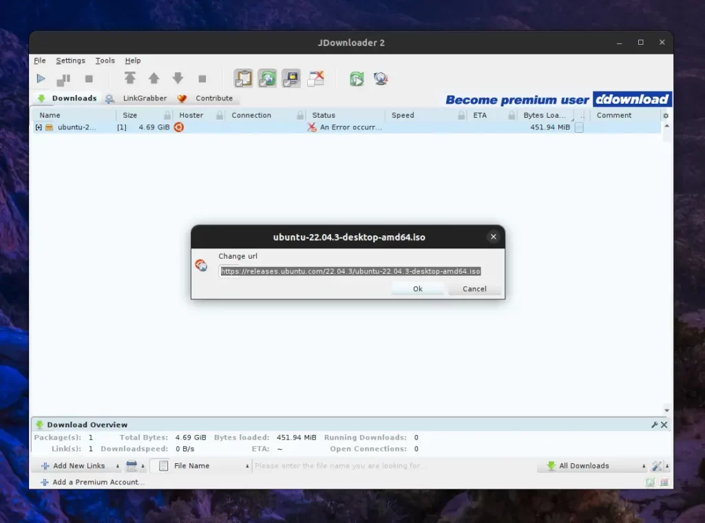Click the Ubuntu hoster icon in row
Image resolution: width=705 pixels, height=523 pixels.
pos(178,127)
